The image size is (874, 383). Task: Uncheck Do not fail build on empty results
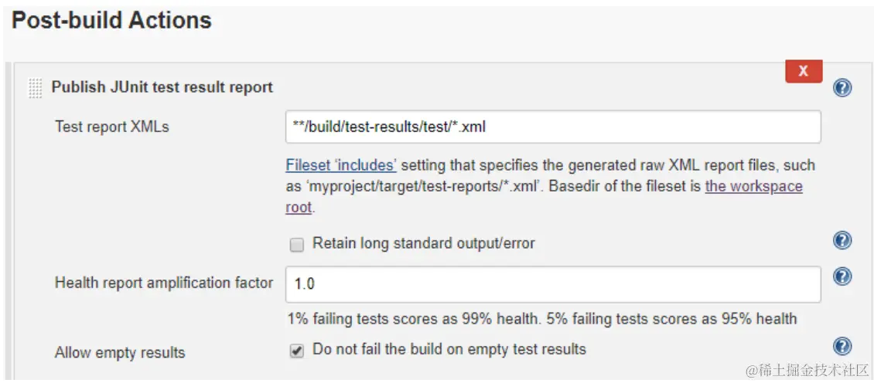click(296, 351)
